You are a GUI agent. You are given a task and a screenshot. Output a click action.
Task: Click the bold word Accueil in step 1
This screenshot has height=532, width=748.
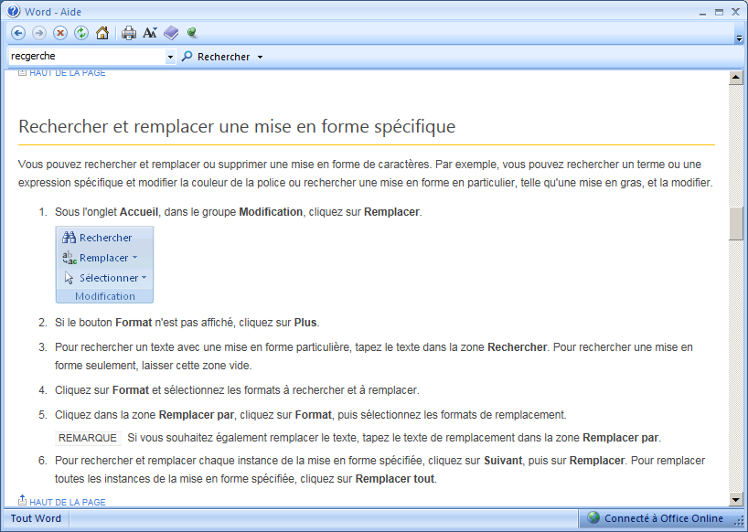(138, 212)
